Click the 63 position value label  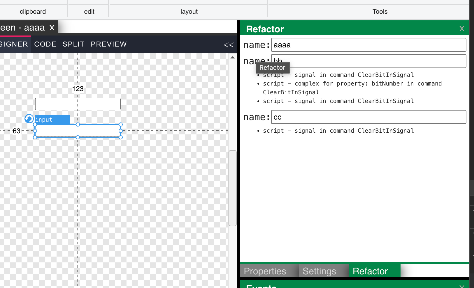pos(17,131)
